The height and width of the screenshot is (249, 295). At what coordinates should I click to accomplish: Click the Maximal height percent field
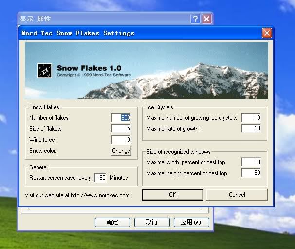pyautogui.click(x=251, y=173)
